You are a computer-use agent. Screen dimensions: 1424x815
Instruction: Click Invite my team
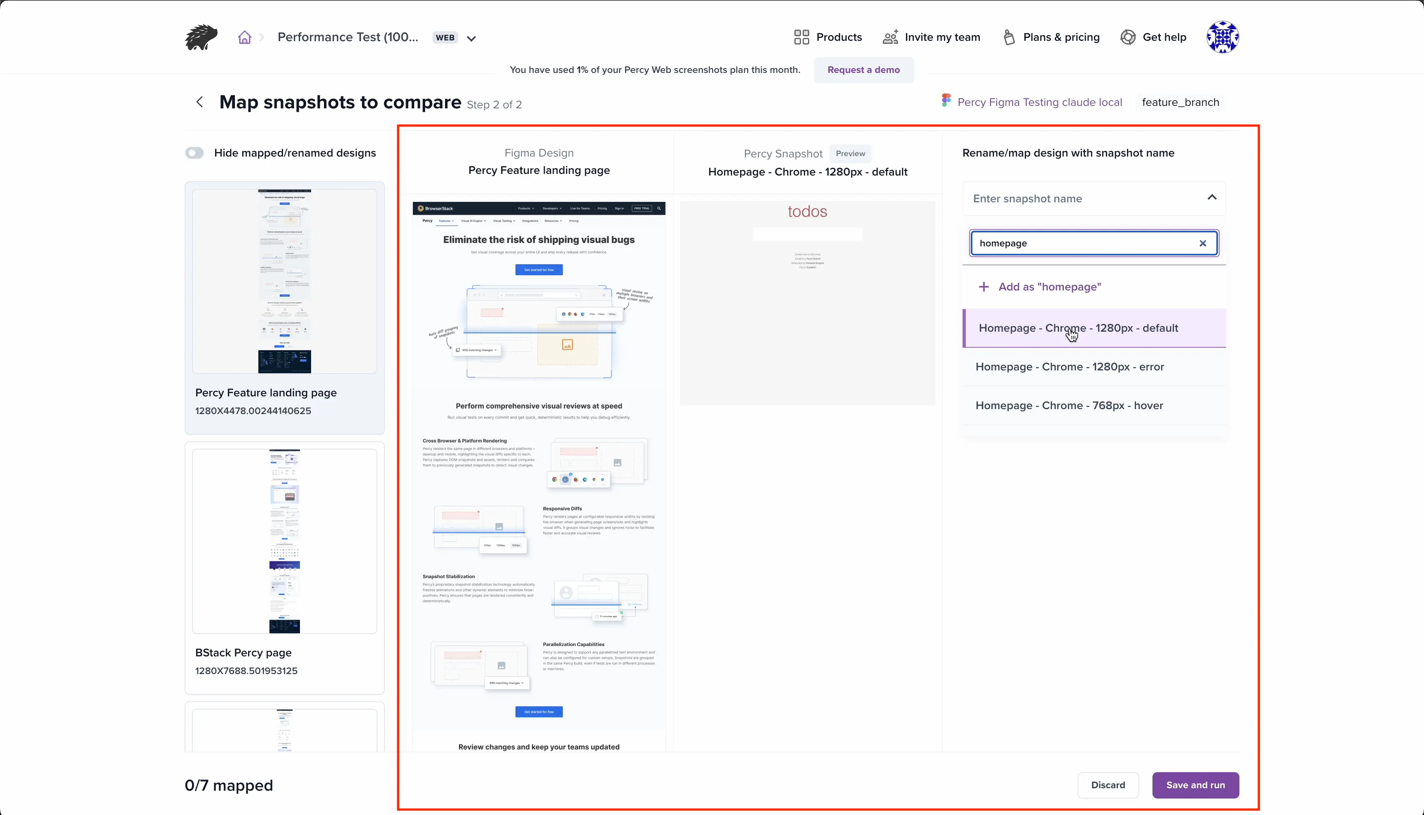pos(932,37)
